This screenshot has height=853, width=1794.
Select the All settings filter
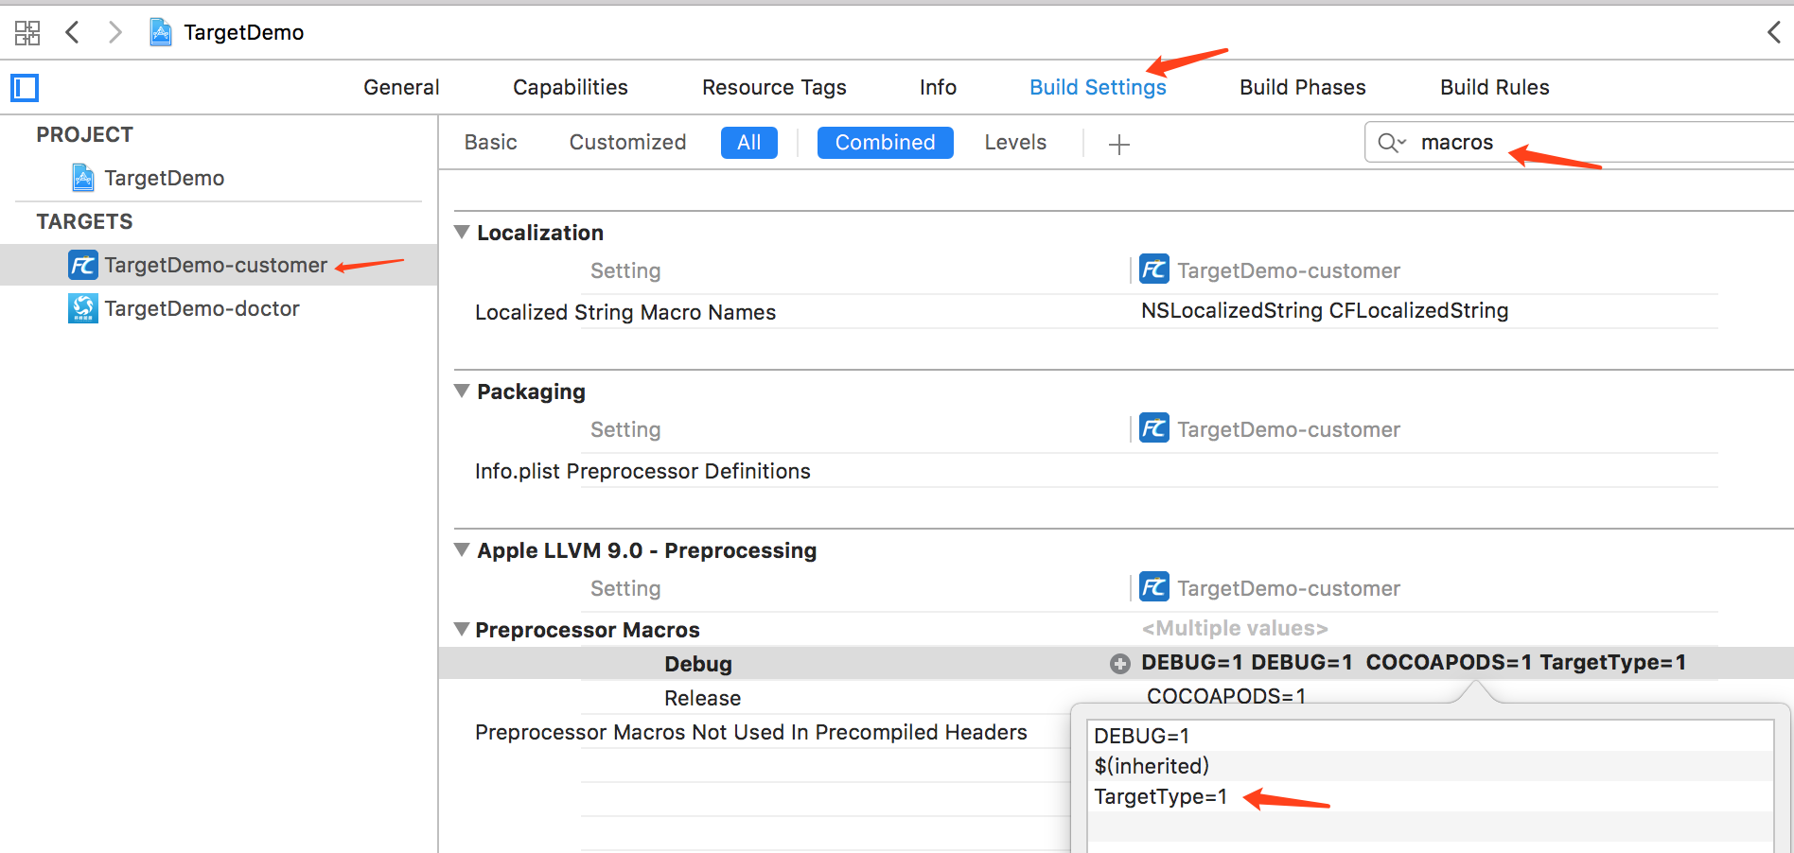[749, 143]
